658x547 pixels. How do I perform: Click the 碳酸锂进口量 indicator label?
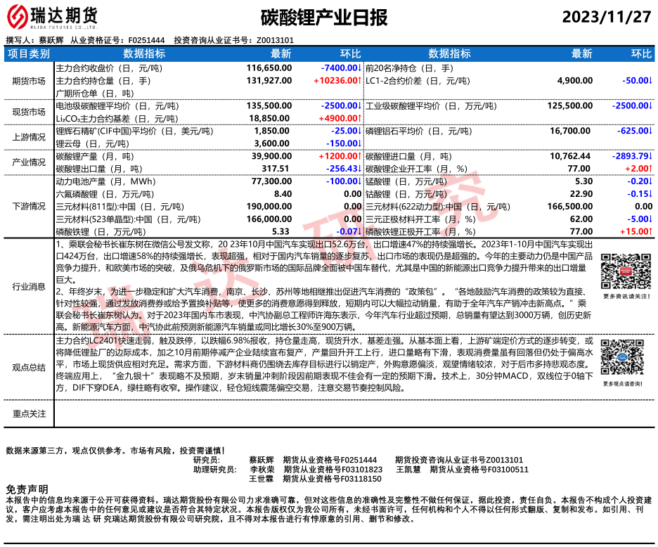tap(398, 155)
